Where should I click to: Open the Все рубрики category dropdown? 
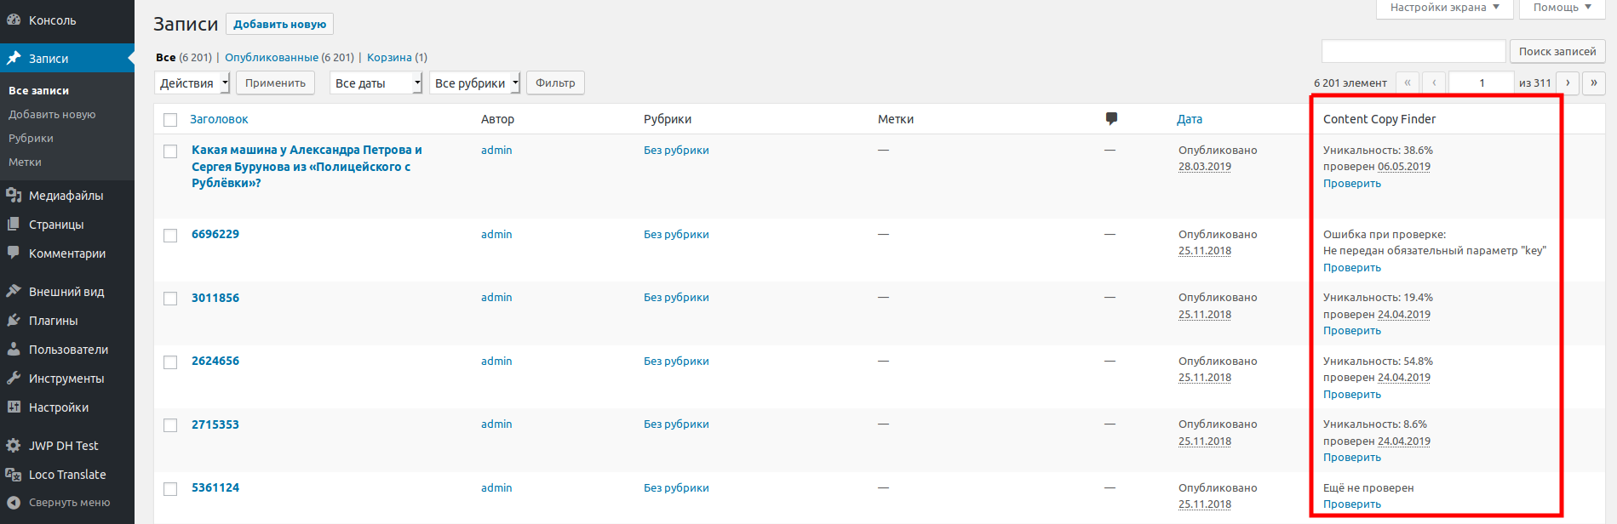pyautogui.click(x=475, y=83)
